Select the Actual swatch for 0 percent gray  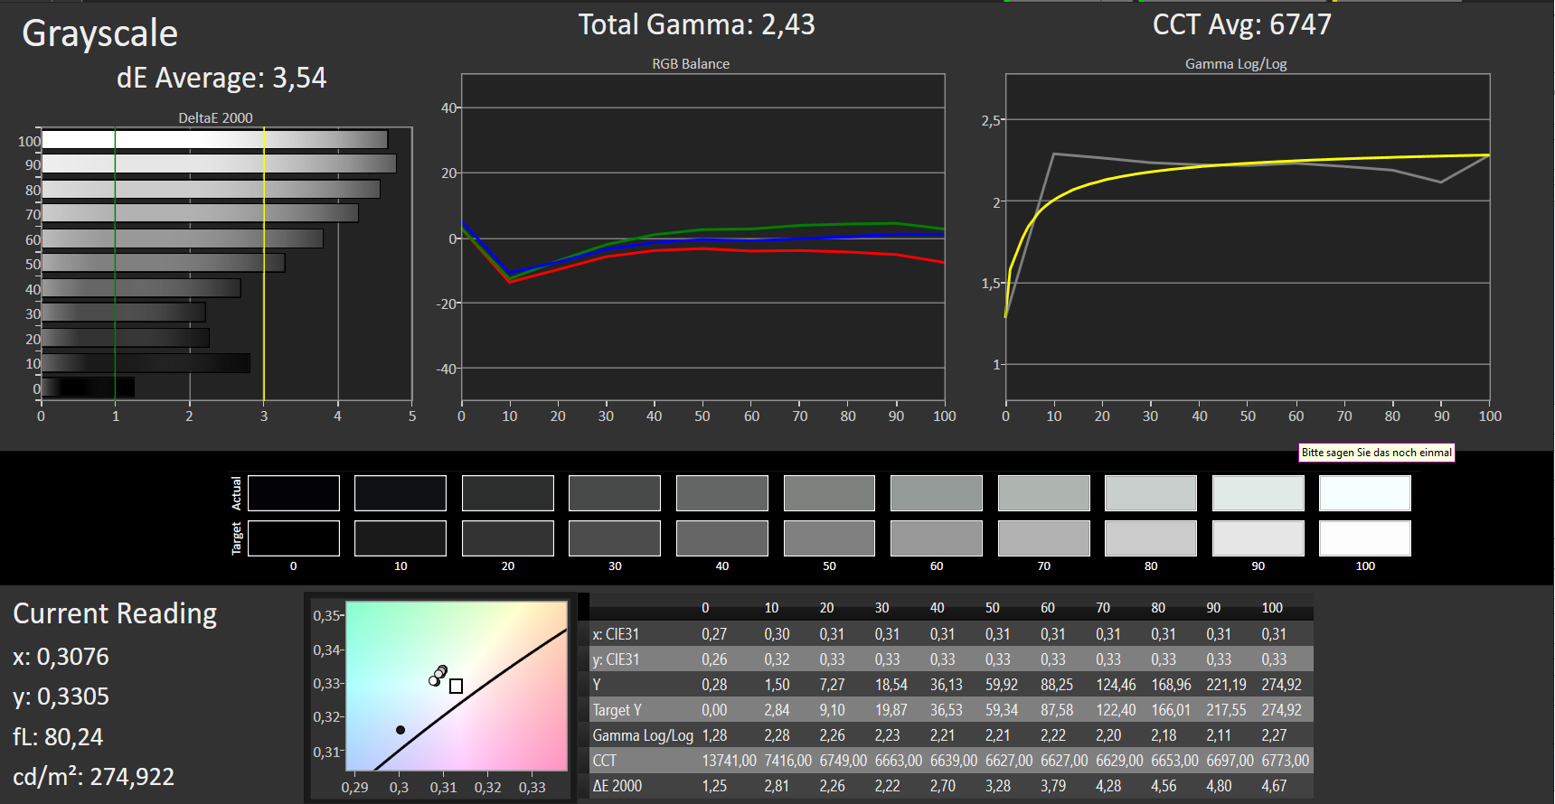(x=294, y=493)
